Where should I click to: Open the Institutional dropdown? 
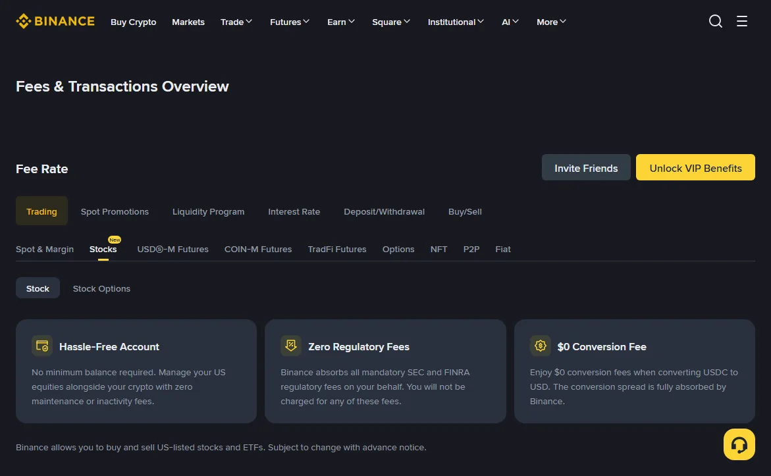click(456, 22)
